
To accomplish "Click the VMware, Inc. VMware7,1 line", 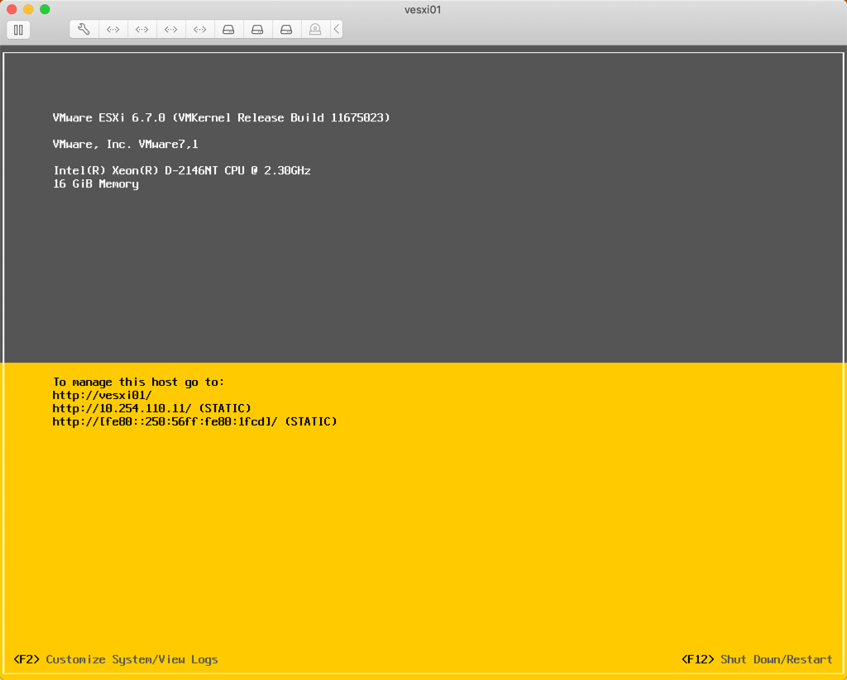I will [x=126, y=144].
